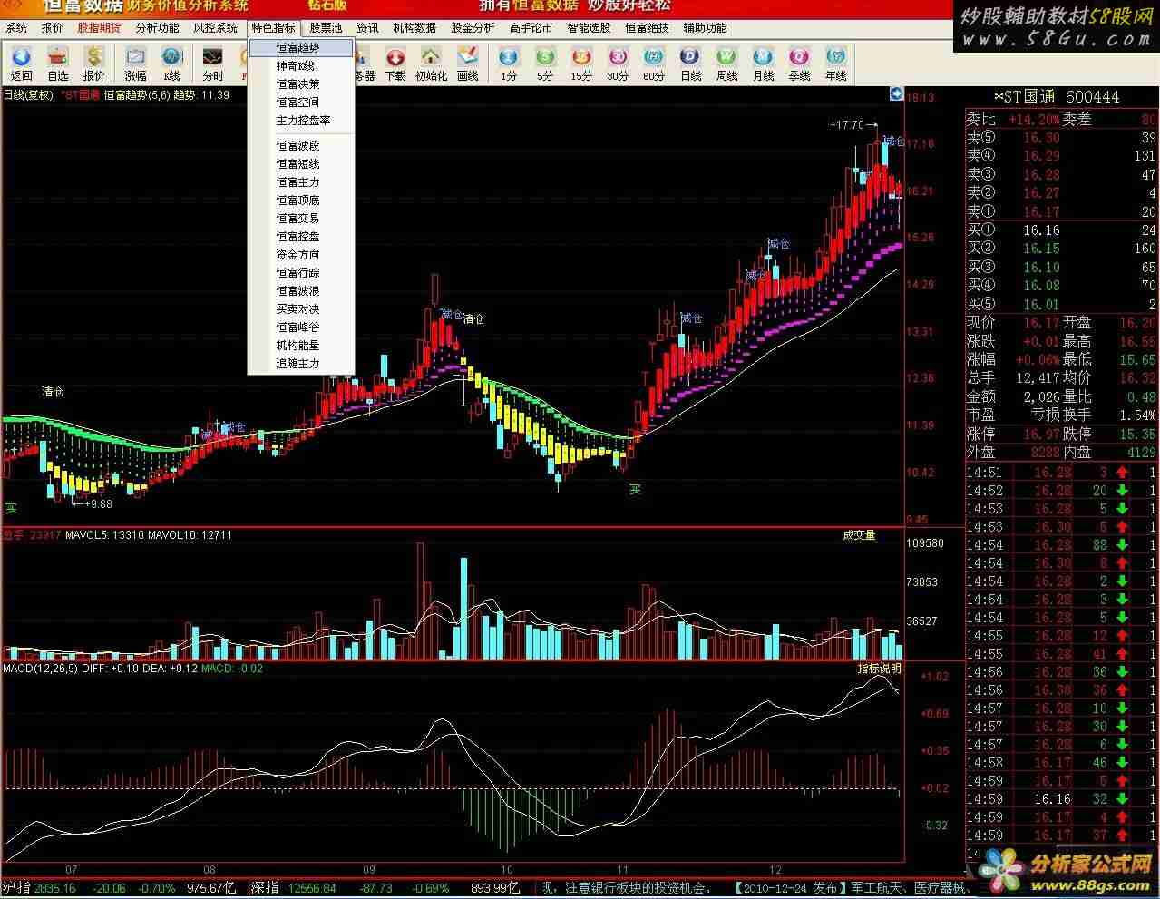1160x899 pixels.
Task: Choose 恒富交易 from the dropdown menu
Action: tap(301, 219)
